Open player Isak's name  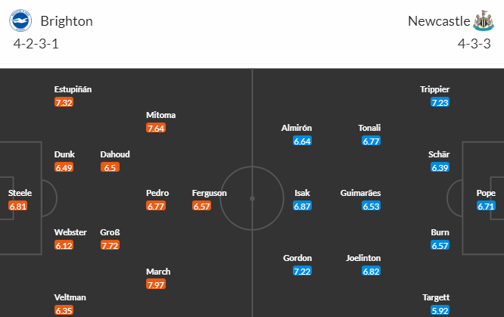coord(302,193)
